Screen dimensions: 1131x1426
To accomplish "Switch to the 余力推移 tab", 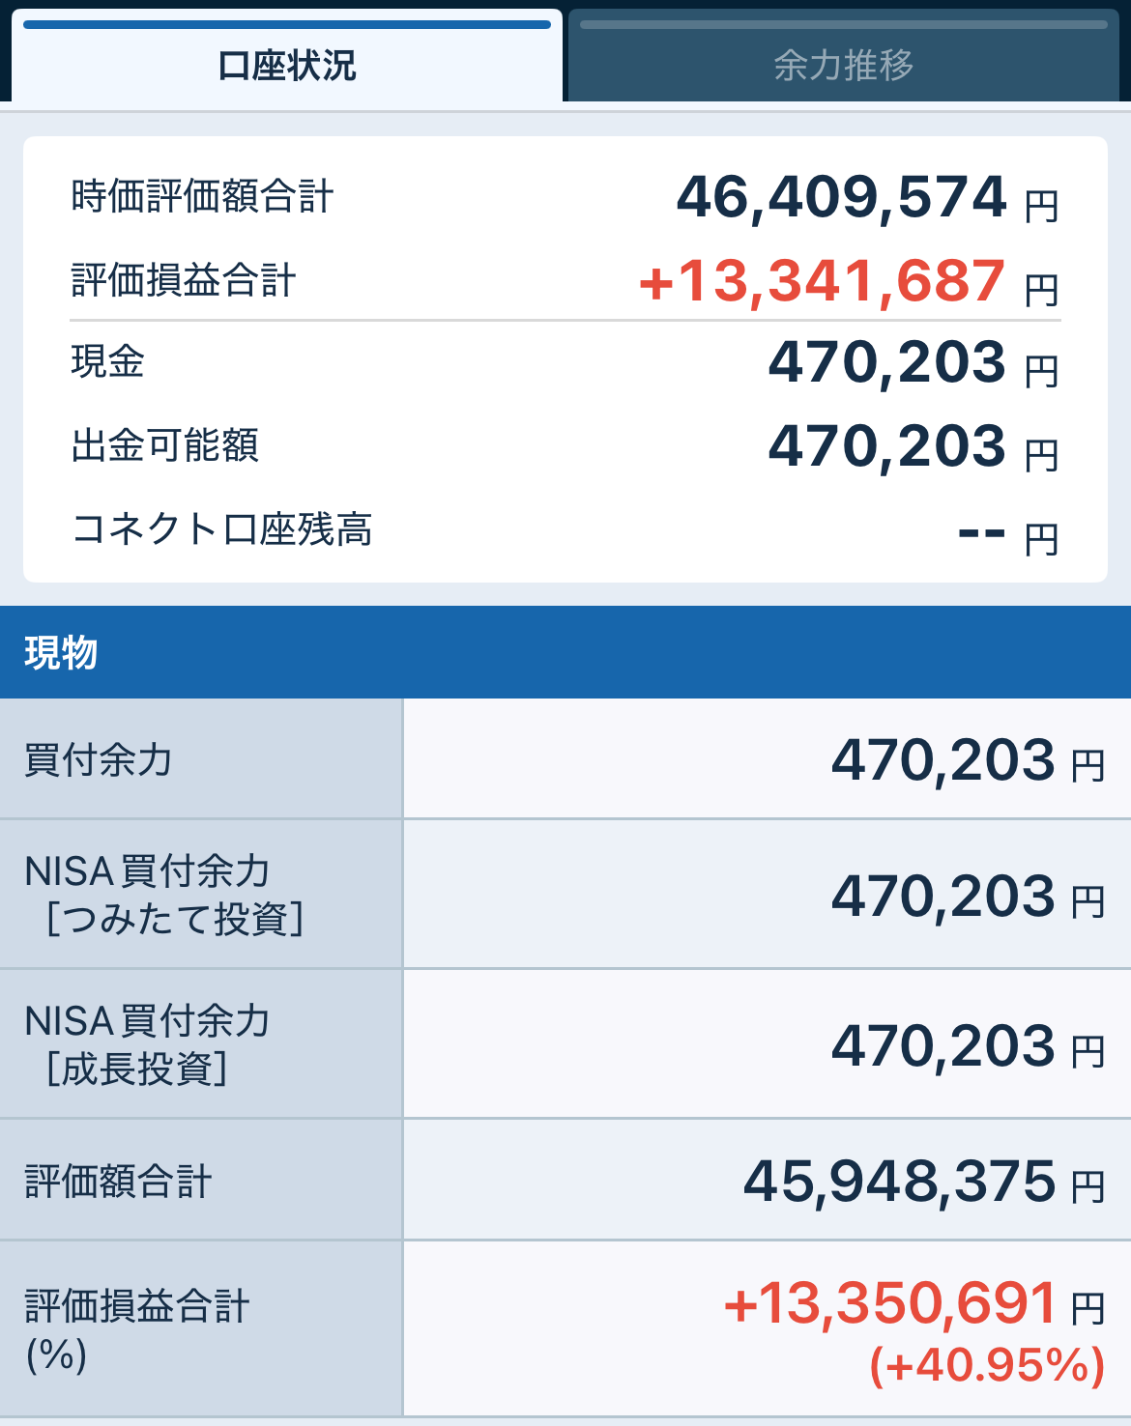I will tap(843, 65).
